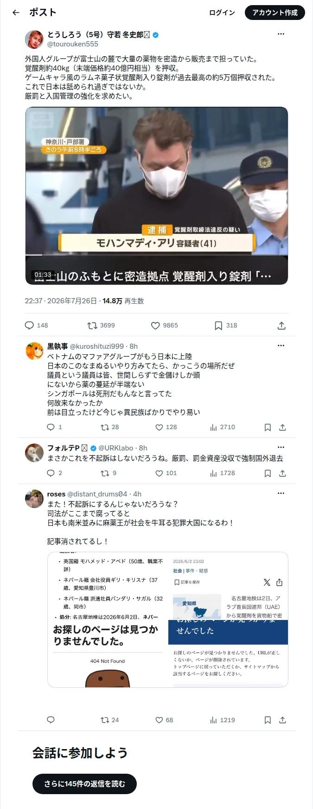Open the main post's three-dot more menu
This screenshot has width=313, height=809.
tap(281, 34)
